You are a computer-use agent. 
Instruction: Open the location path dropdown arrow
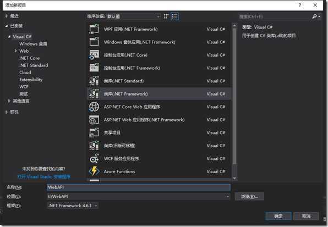[x=228, y=196]
